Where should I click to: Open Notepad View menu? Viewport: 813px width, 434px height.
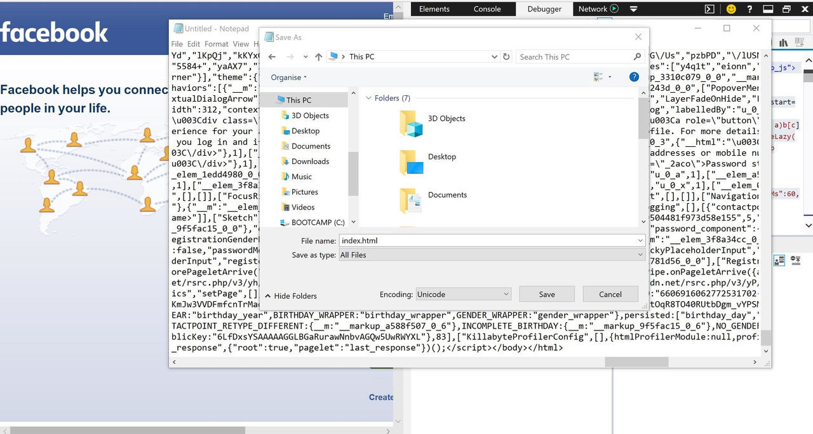pyautogui.click(x=241, y=44)
